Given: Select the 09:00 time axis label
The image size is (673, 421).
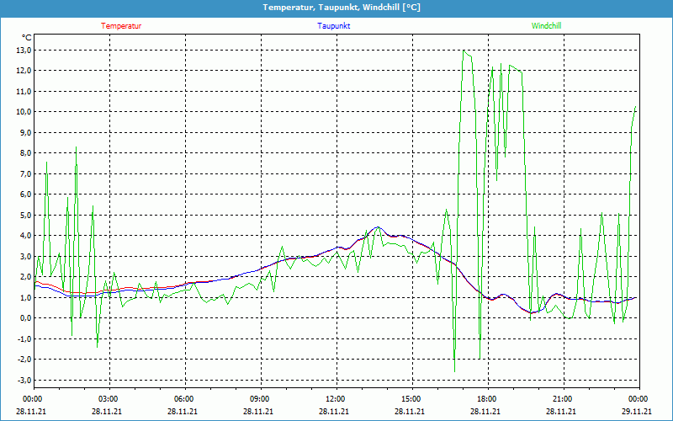Looking at the screenshot, I should pyautogui.click(x=260, y=399).
